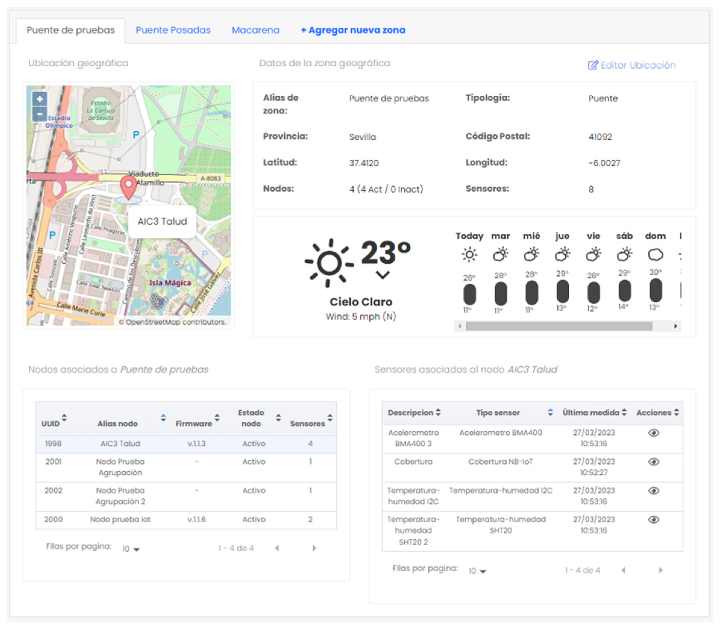Zoom in on the map
Viewport: 720px width, 629px height.
pyautogui.click(x=40, y=99)
